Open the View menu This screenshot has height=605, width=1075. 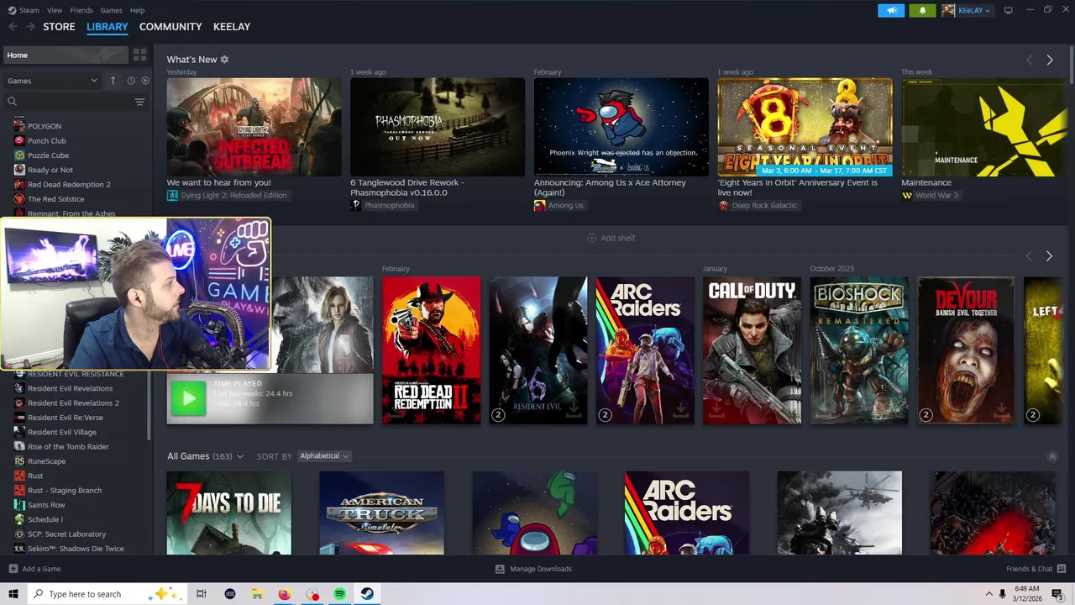coord(55,10)
